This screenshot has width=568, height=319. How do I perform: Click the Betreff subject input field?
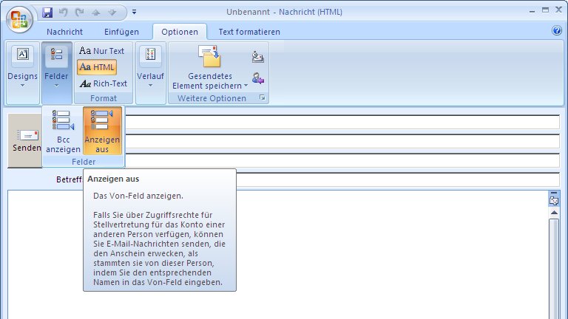point(398,179)
